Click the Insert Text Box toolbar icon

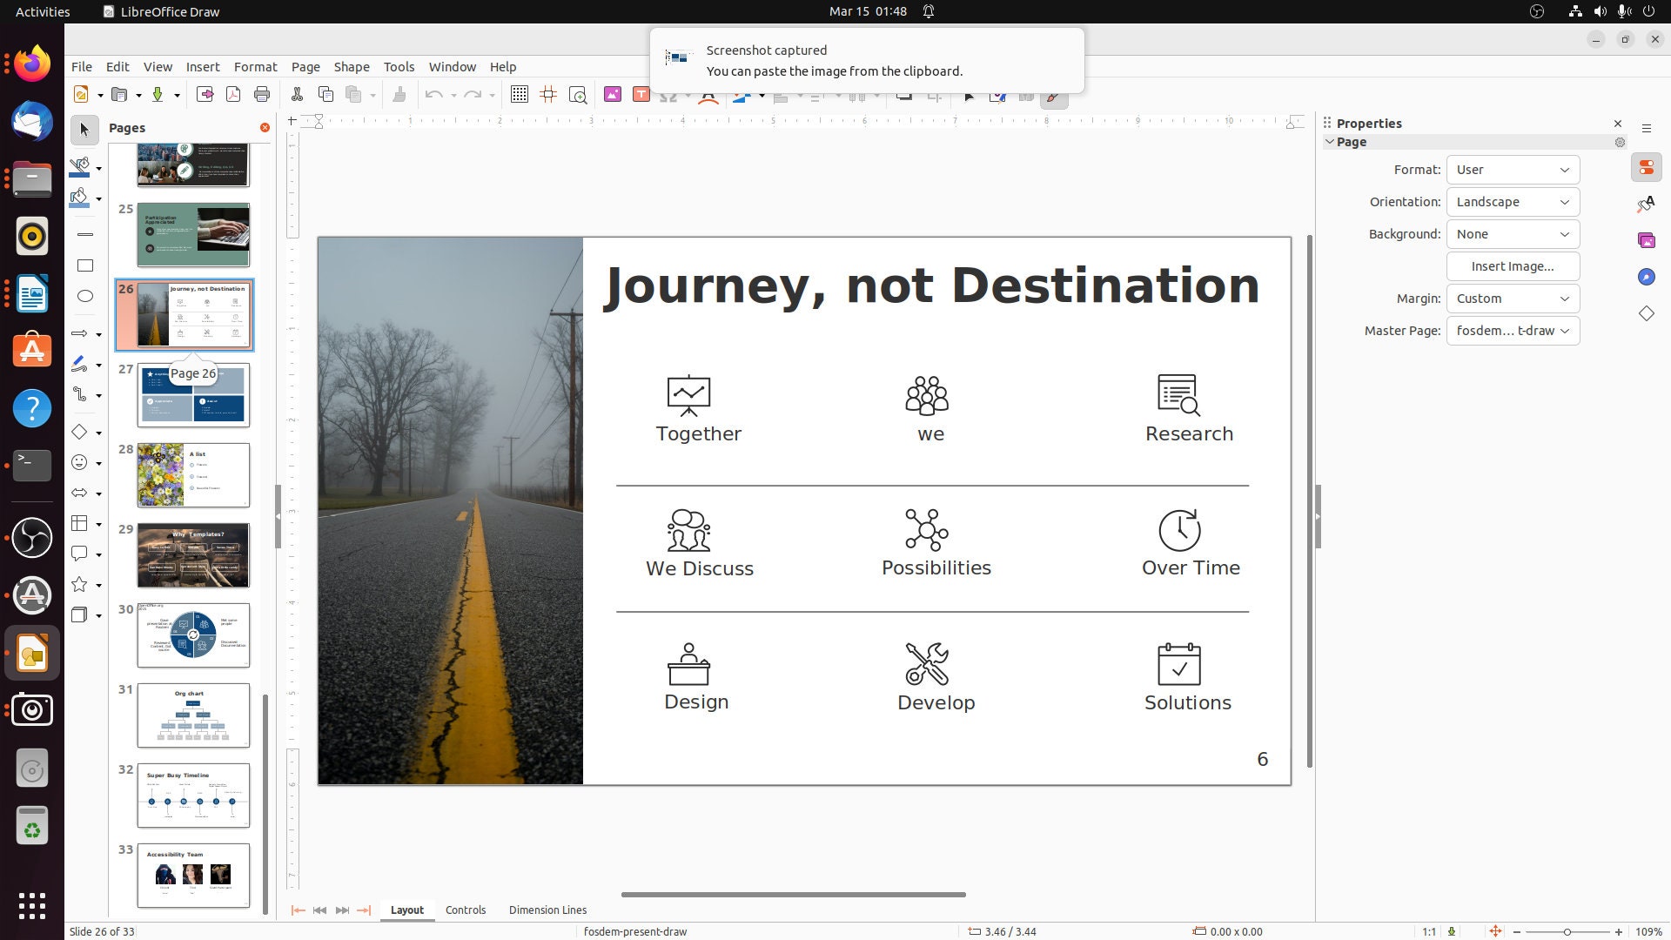641,95
